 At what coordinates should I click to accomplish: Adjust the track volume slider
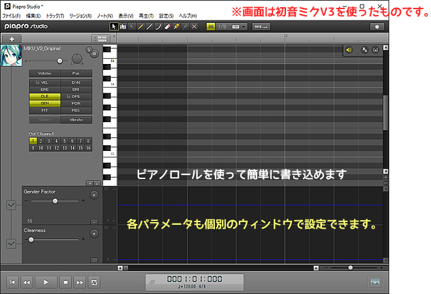59,61
